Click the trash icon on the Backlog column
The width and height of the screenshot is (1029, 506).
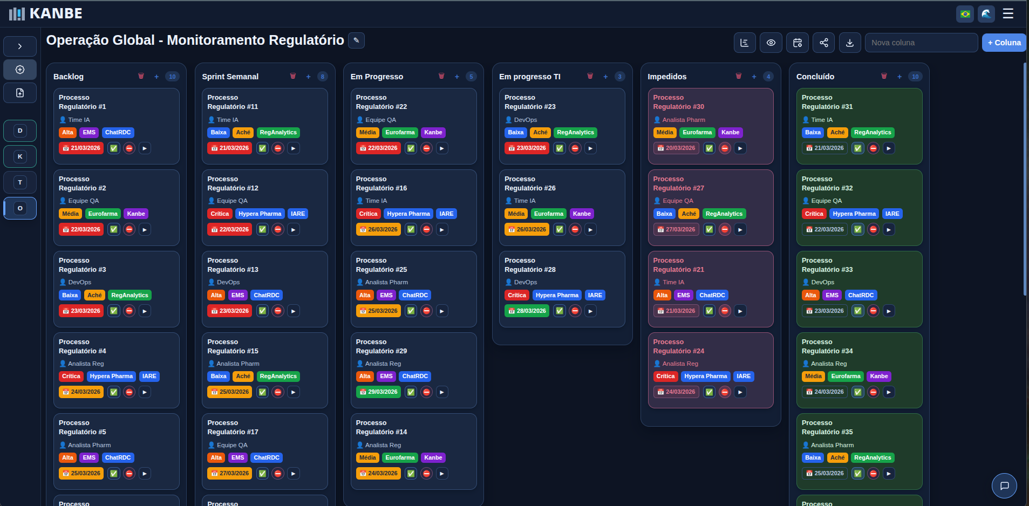click(141, 77)
